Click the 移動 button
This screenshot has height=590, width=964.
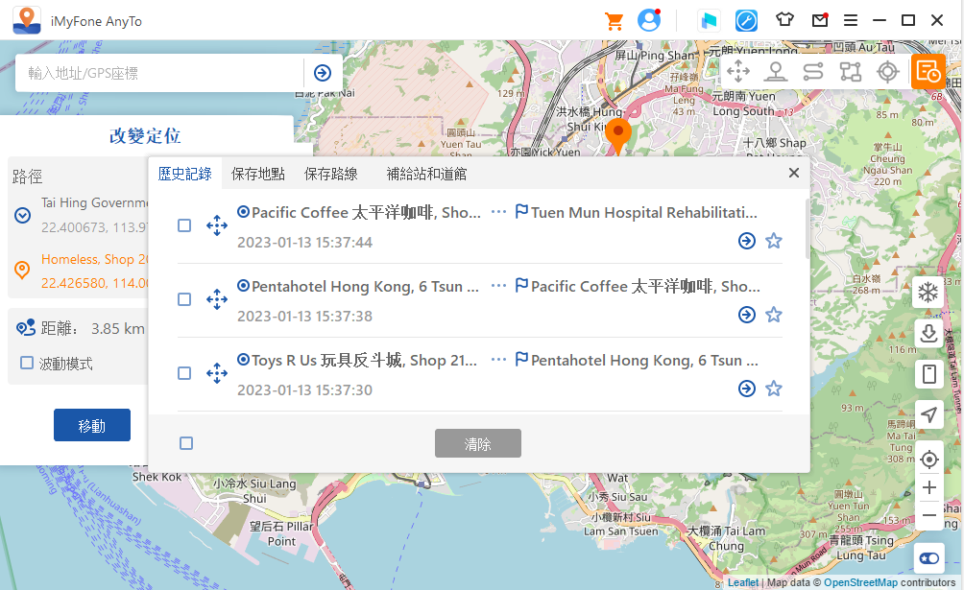[x=91, y=425]
